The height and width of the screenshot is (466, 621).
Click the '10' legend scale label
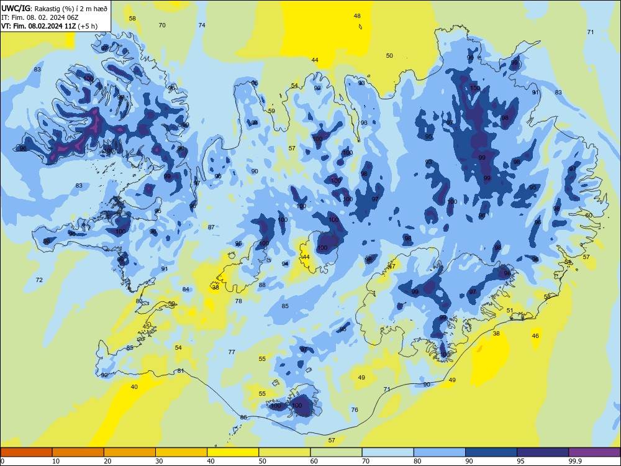pos(56,461)
